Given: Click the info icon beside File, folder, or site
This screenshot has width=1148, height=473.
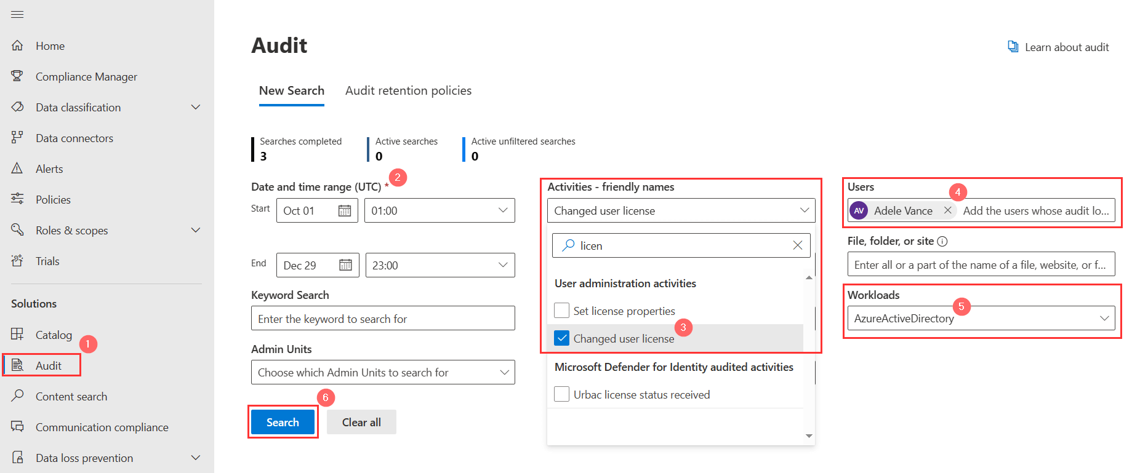Looking at the screenshot, I should click(x=942, y=241).
